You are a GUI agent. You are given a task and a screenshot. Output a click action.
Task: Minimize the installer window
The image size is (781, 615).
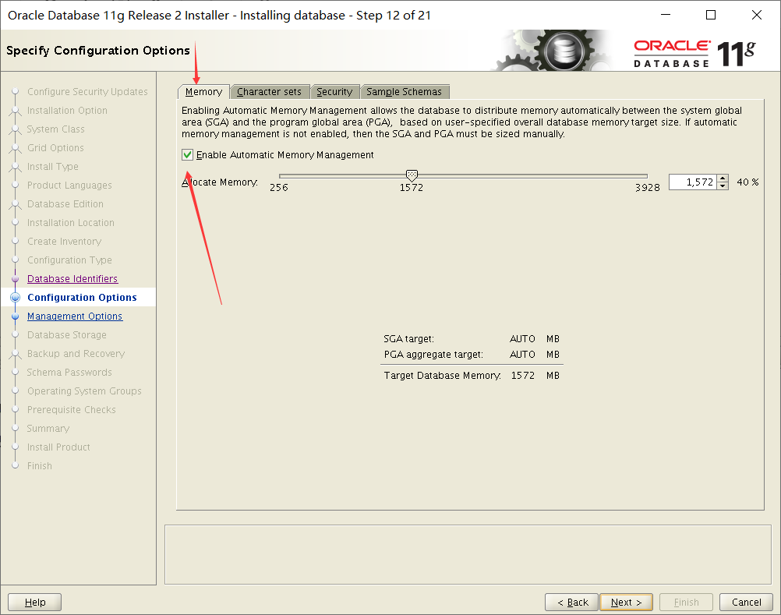(666, 15)
